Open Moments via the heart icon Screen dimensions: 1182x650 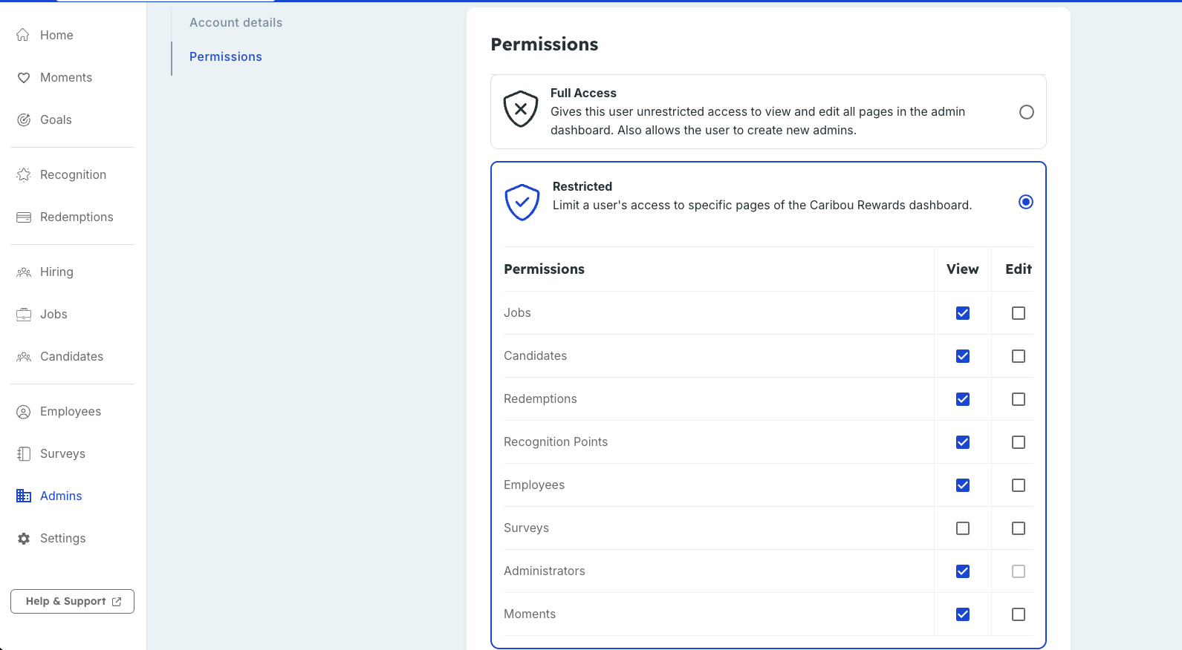pyautogui.click(x=24, y=78)
